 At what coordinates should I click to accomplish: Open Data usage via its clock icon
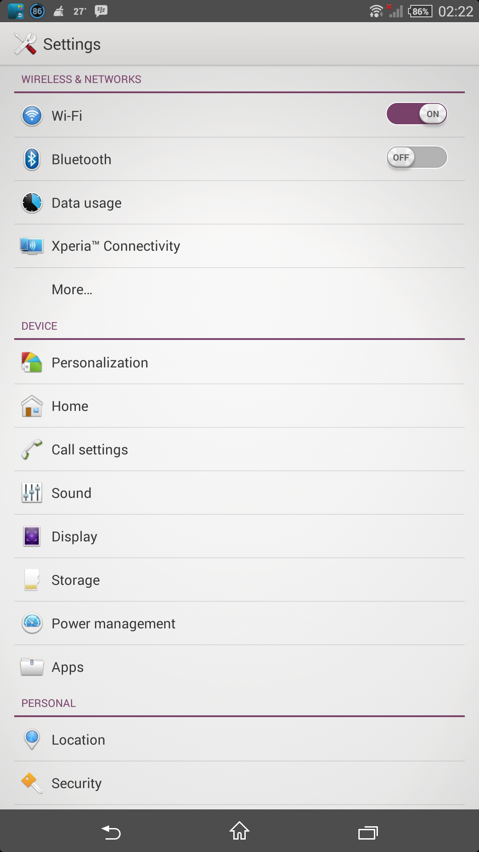click(x=32, y=203)
